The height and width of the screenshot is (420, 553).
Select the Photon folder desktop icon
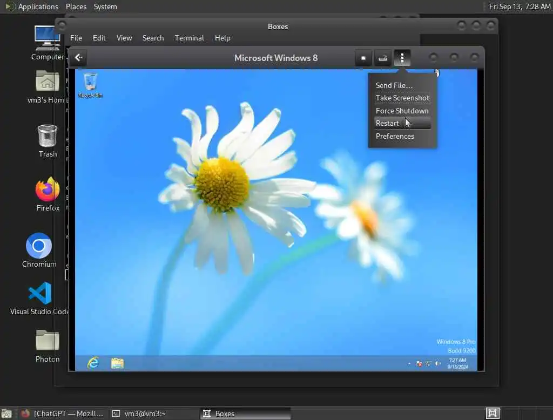click(48, 346)
